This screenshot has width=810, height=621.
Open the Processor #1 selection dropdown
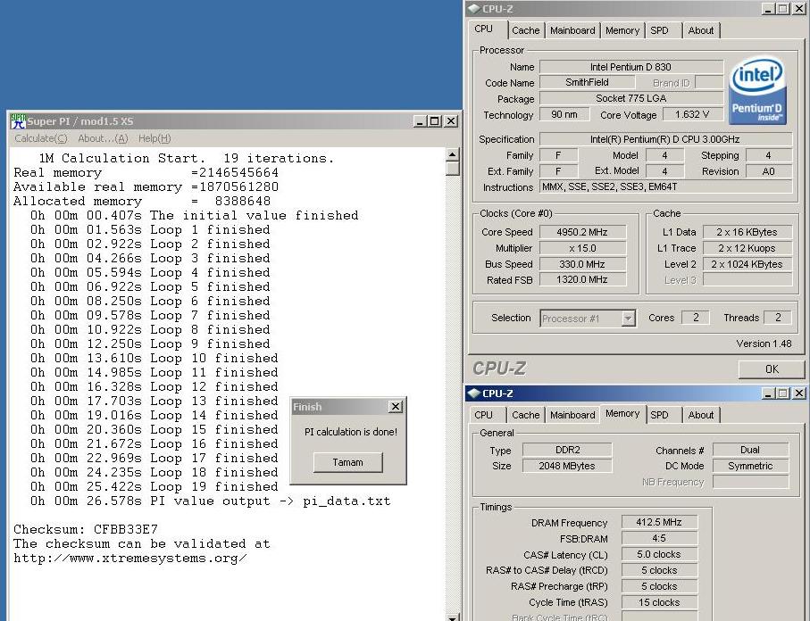pyautogui.click(x=628, y=319)
